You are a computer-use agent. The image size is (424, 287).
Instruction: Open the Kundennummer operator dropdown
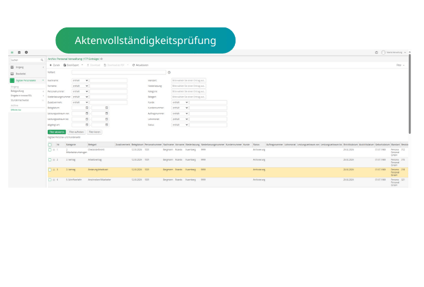[180, 108]
